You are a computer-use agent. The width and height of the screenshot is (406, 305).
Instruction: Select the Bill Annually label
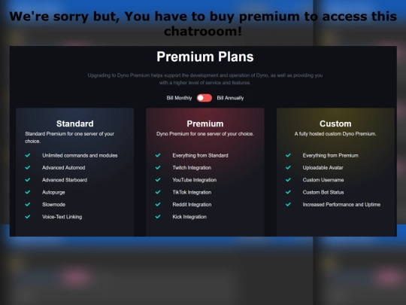(230, 98)
